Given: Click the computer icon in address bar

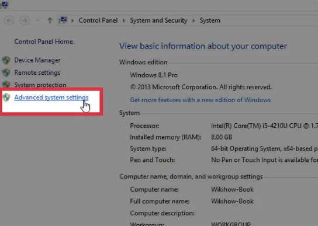Looking at the screenshot, I should pos(63,20).
